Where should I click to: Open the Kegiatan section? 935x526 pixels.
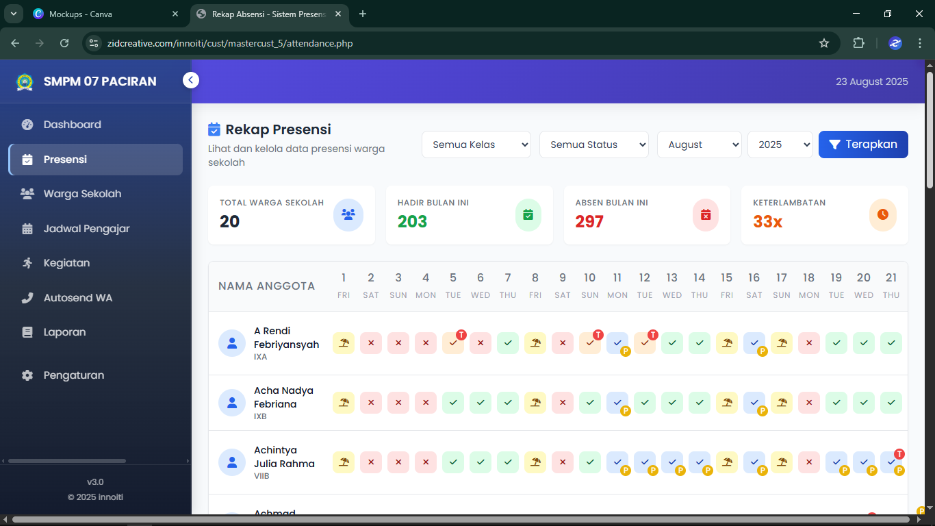point(65,262)
